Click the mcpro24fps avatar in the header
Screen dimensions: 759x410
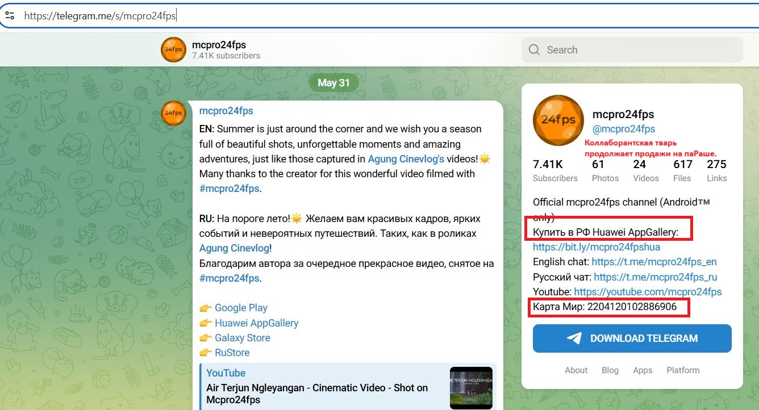click(173, 49)
